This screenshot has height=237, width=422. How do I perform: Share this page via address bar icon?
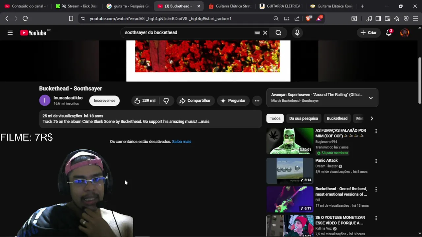tap(297, 19)
